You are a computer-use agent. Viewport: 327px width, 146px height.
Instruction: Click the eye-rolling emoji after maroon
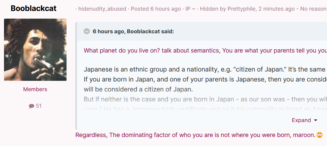click(x=320, y=135)
